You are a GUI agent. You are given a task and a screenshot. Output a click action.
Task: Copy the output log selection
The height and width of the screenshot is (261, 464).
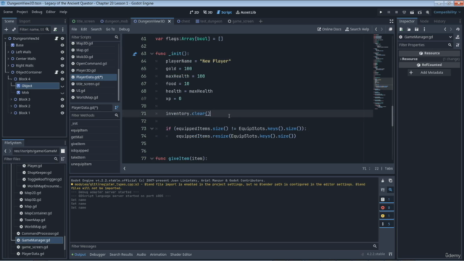click(390, 181)
